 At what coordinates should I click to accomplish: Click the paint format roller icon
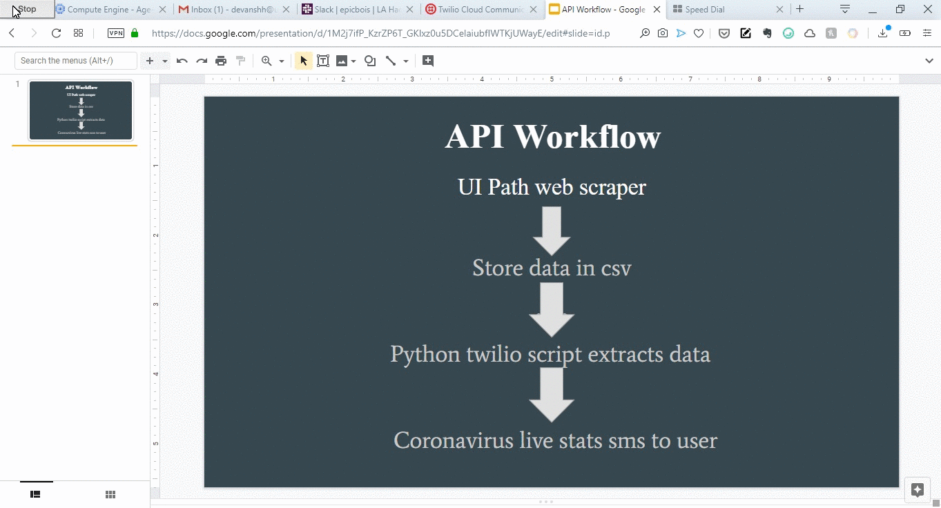point(240,61)
